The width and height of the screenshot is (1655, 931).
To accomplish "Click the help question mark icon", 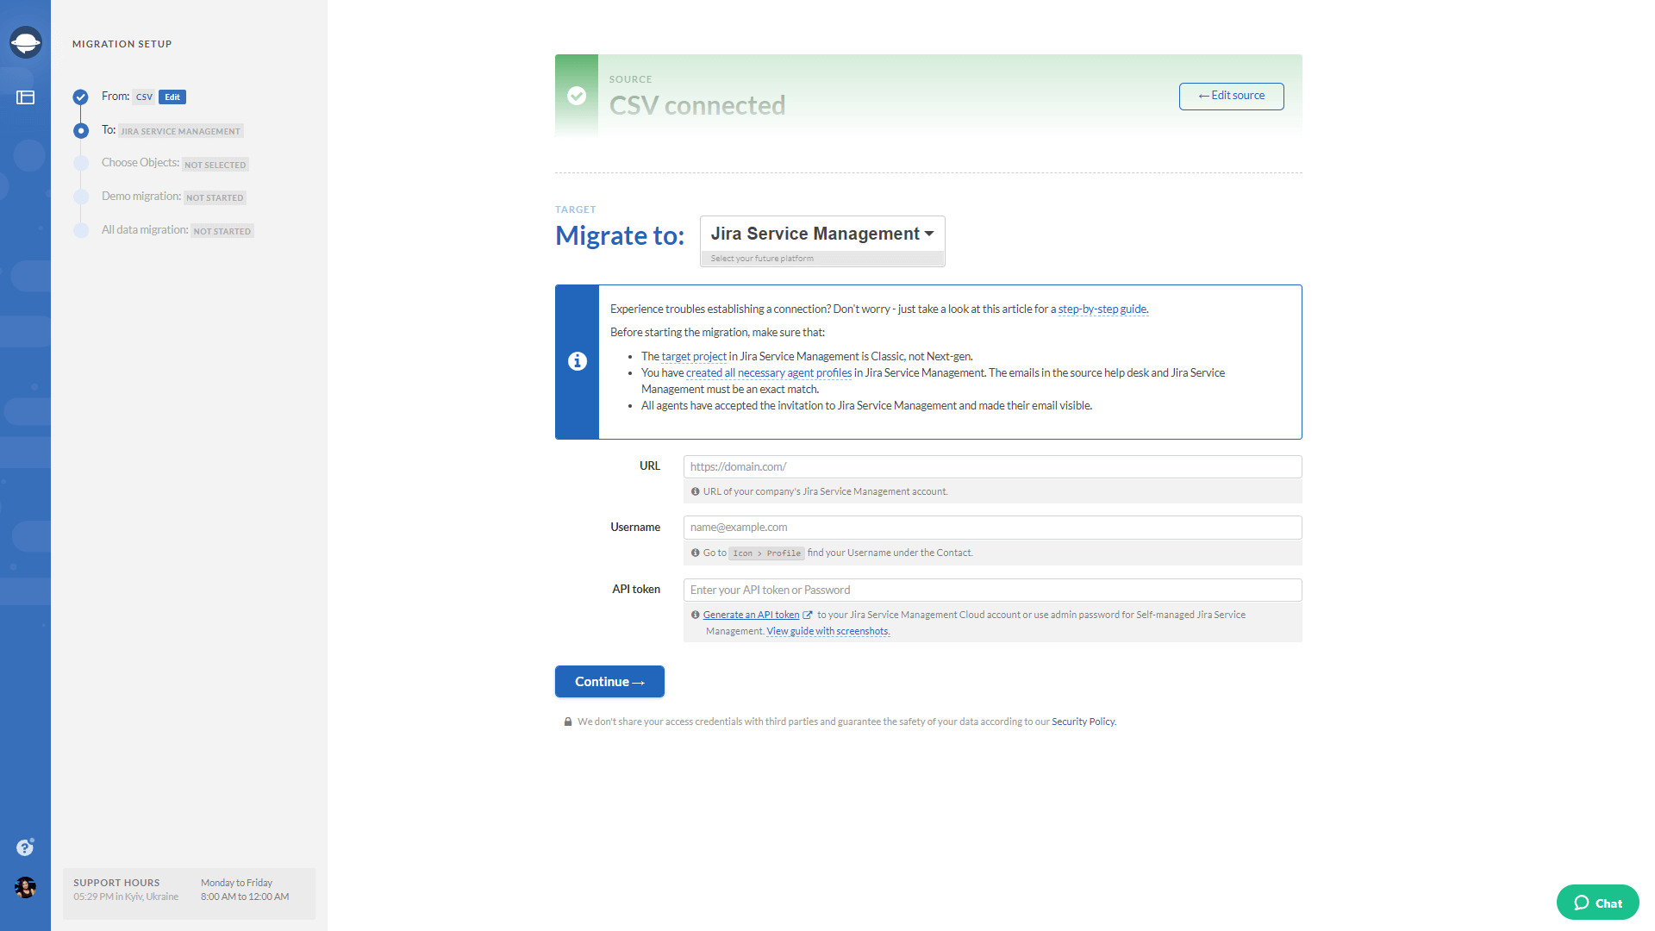I will [x=25, y=847].
